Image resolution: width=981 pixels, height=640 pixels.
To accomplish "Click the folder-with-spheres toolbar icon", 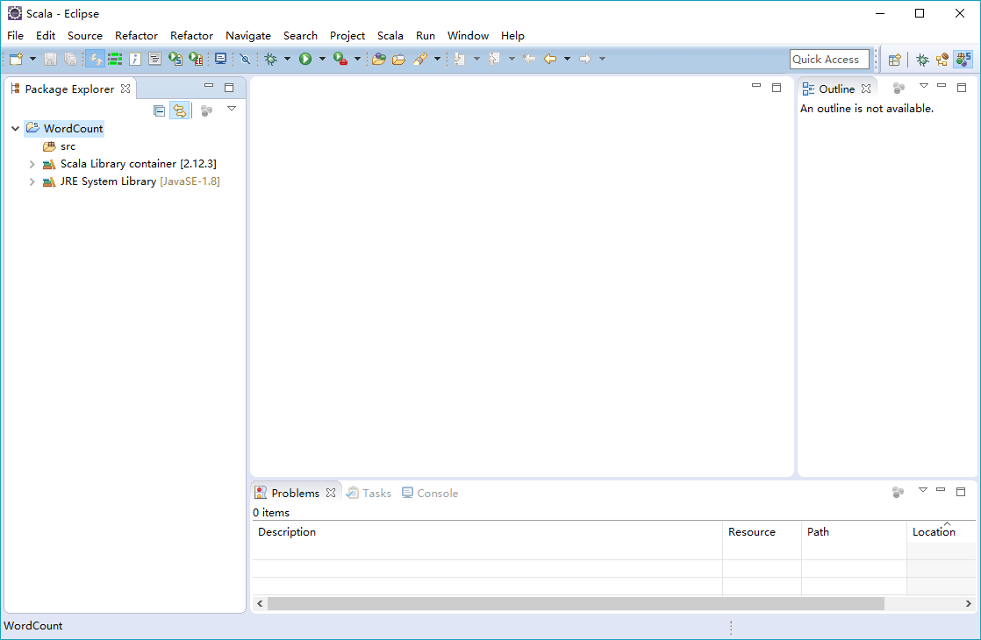I will tap(378, 59).
